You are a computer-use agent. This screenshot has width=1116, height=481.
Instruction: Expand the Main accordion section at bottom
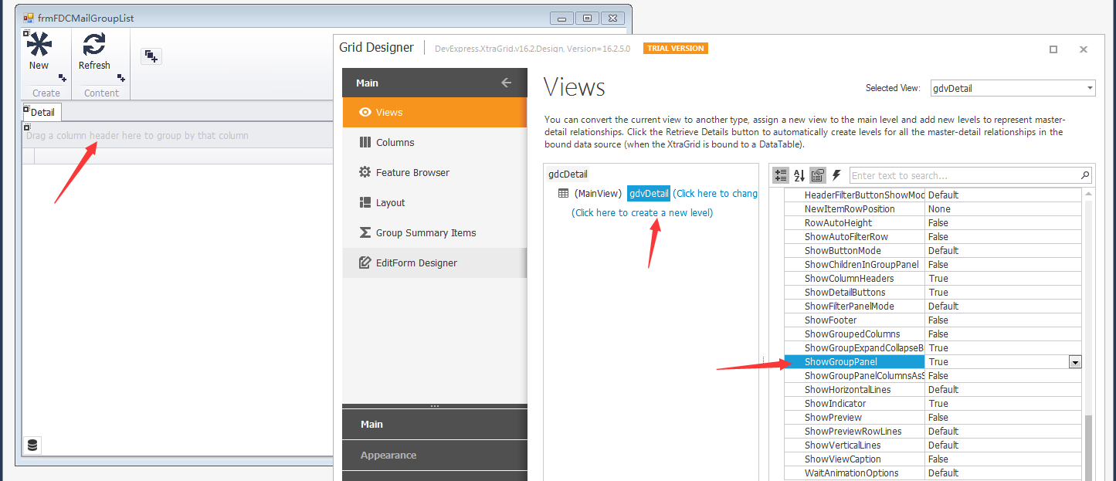click(435, 424)
